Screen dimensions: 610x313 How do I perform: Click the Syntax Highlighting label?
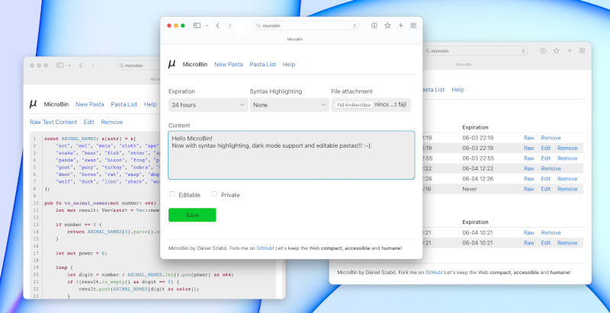pos(276,91)
